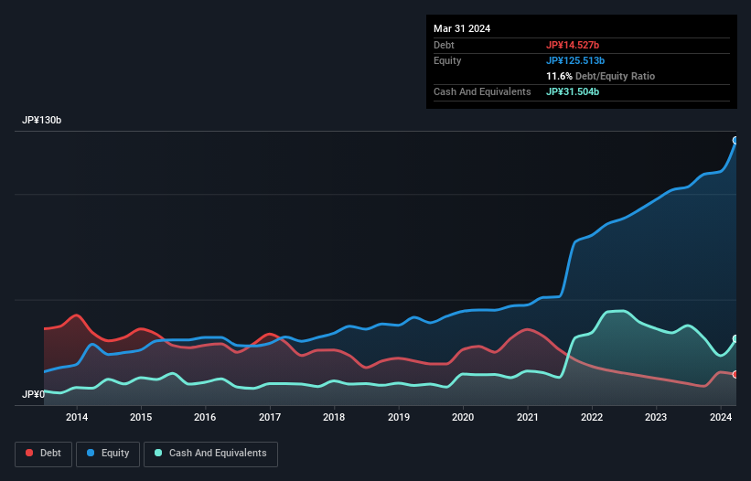Click the debt value JP¥14.527b
This screenshot has width=751, height=481.
click(573, 45)
